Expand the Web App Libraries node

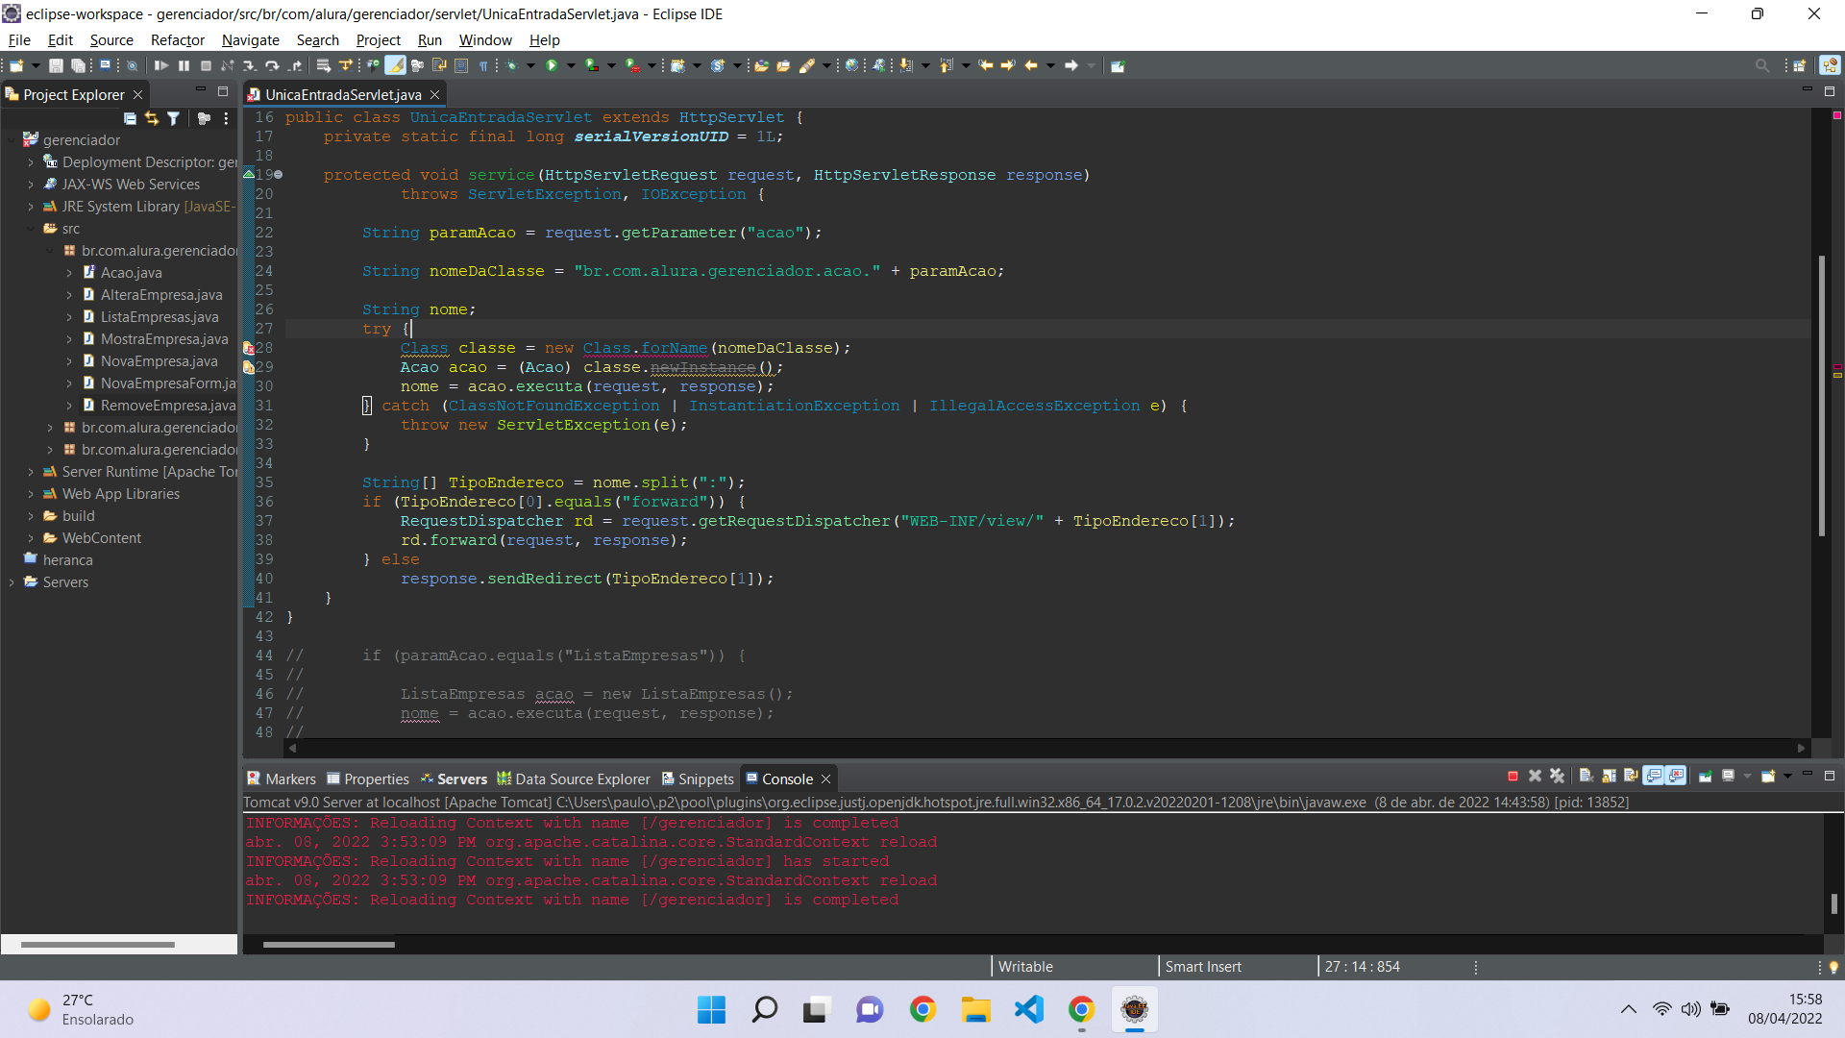pyautogui.click(x=31, y=494)
